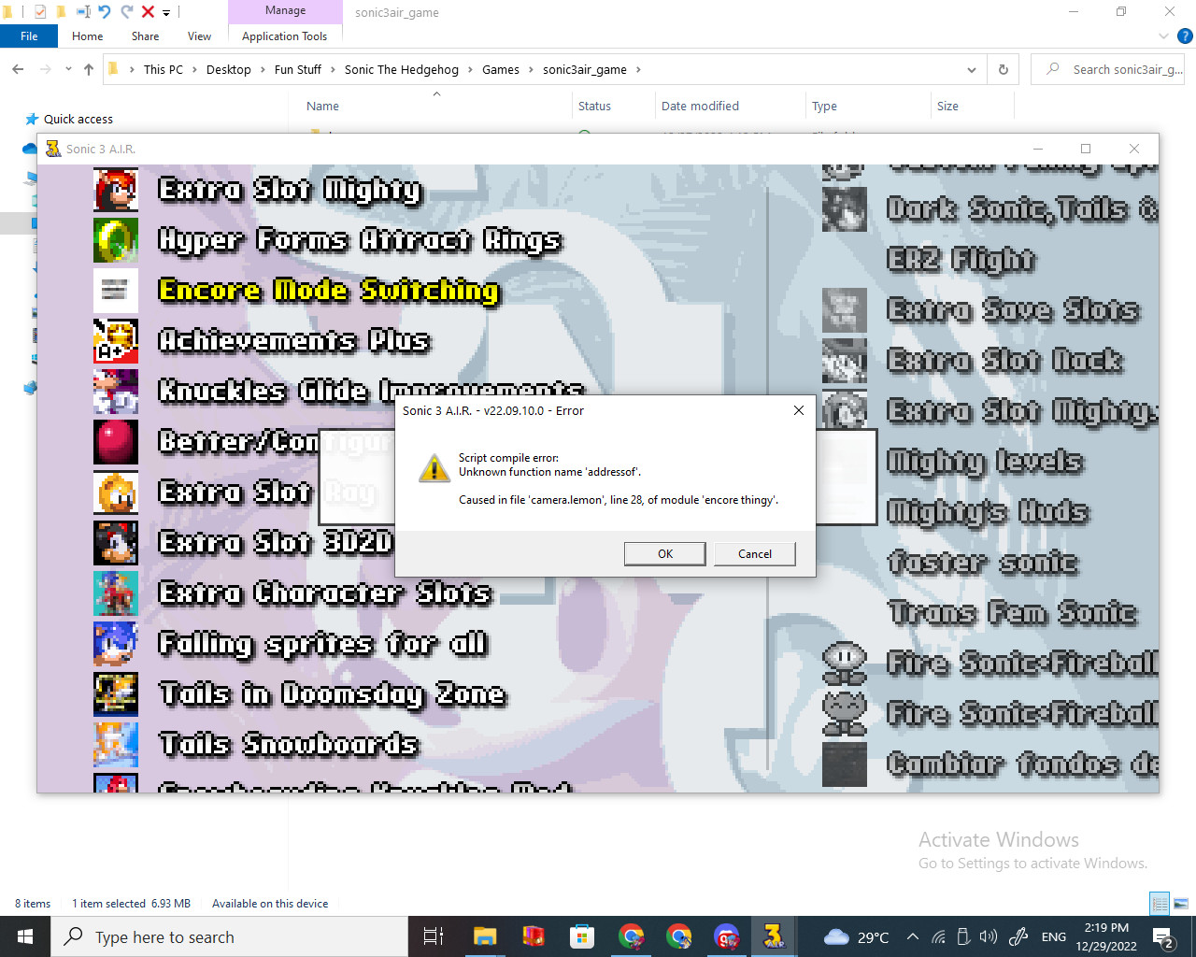Open the Sonic 3 A.I.R. taskbar icon

[x=773, y=936]
